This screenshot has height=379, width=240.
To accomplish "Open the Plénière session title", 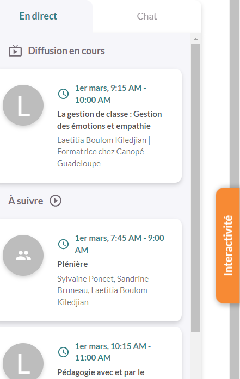I will (x=72, y=264).
